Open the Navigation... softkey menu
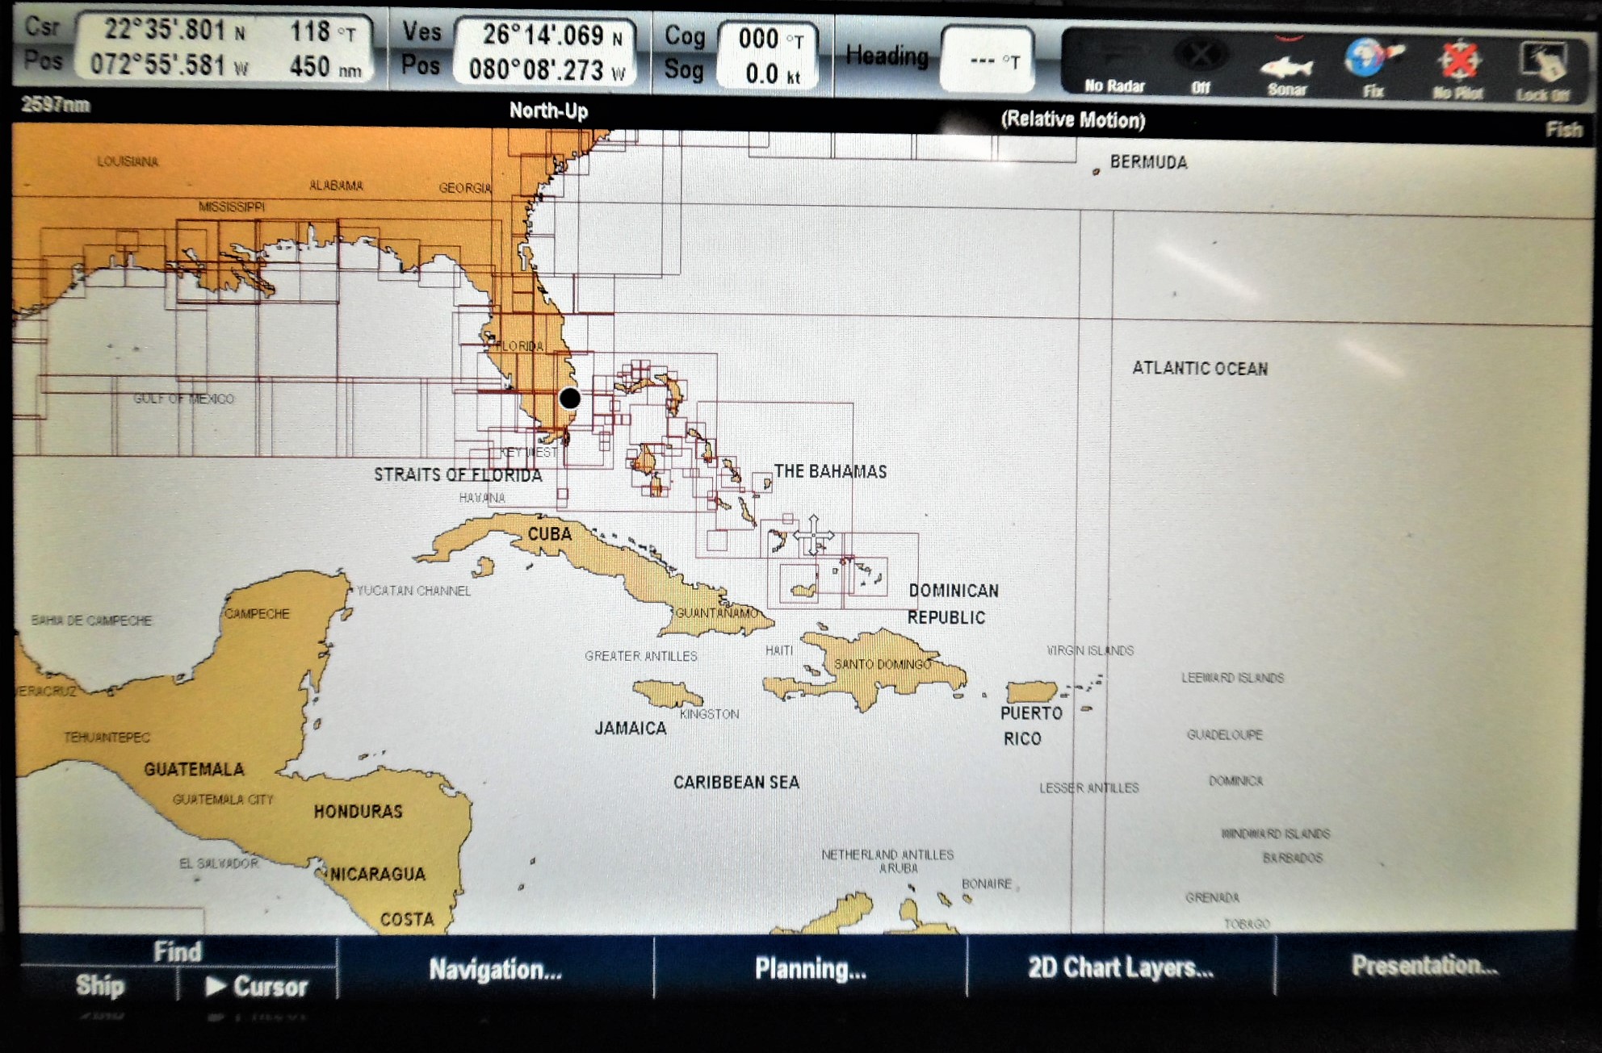 (495, 969)
